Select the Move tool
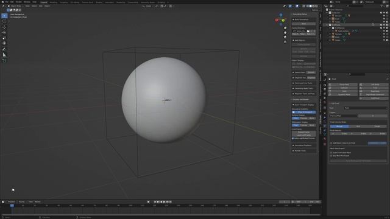The image size is (390, 219). coord(4,27)
